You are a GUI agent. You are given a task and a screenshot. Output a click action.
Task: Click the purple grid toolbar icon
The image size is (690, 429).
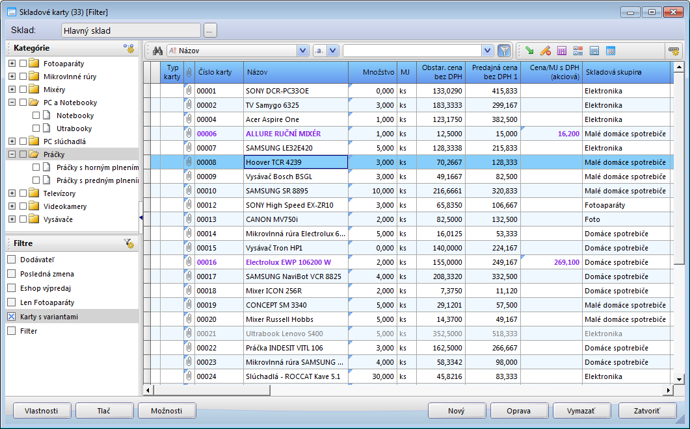tap(562, 51)
